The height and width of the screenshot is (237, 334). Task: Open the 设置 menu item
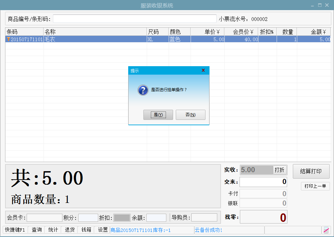pos(103,230)
